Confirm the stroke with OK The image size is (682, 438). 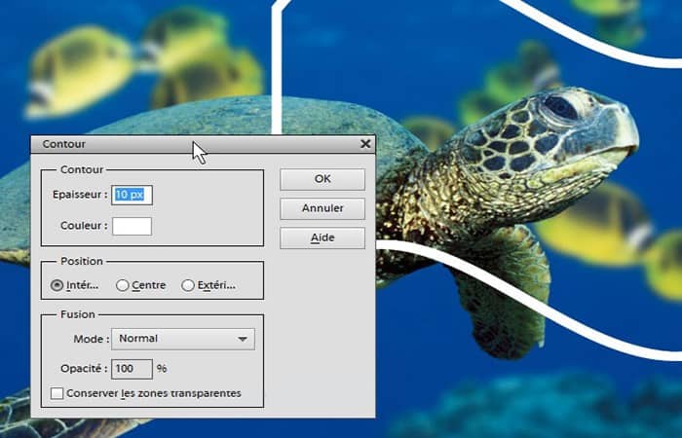322,179
